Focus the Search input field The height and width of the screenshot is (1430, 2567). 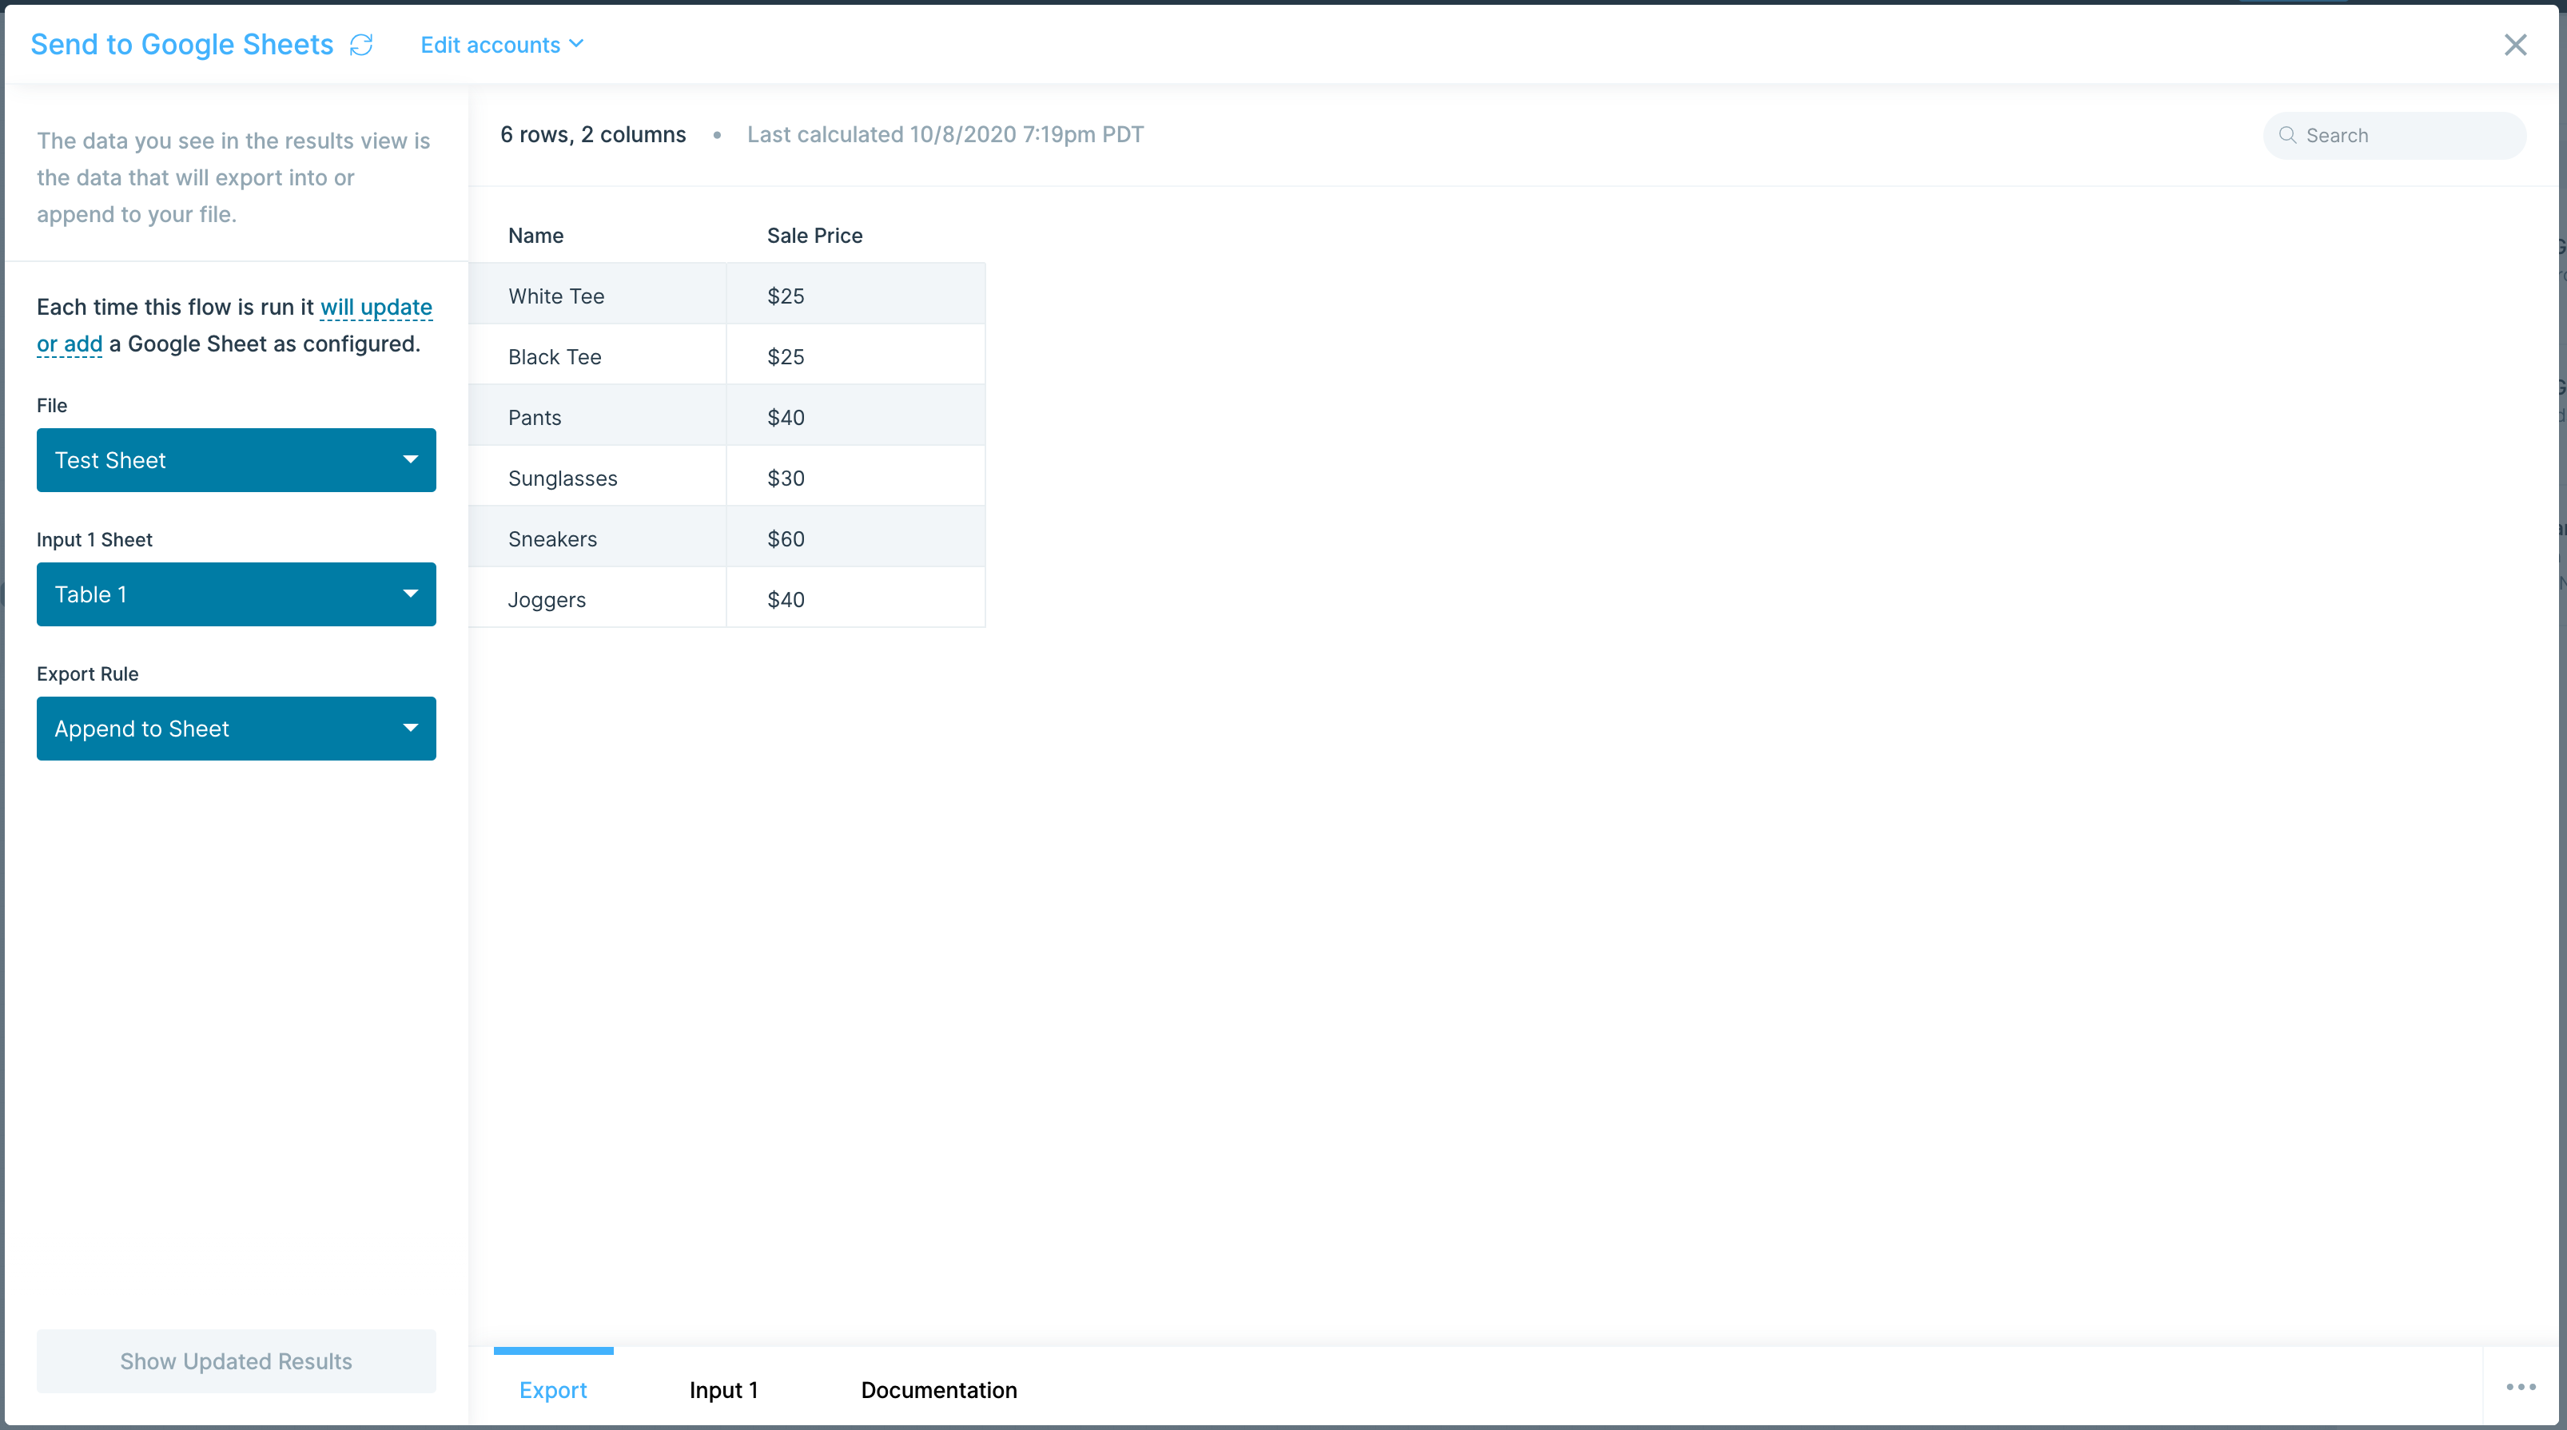[x=2394, y=136]
